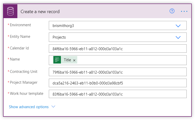Screen dimensions: 195x120
Task: Click the Show advanced options chevron
Action: (53, 107)
